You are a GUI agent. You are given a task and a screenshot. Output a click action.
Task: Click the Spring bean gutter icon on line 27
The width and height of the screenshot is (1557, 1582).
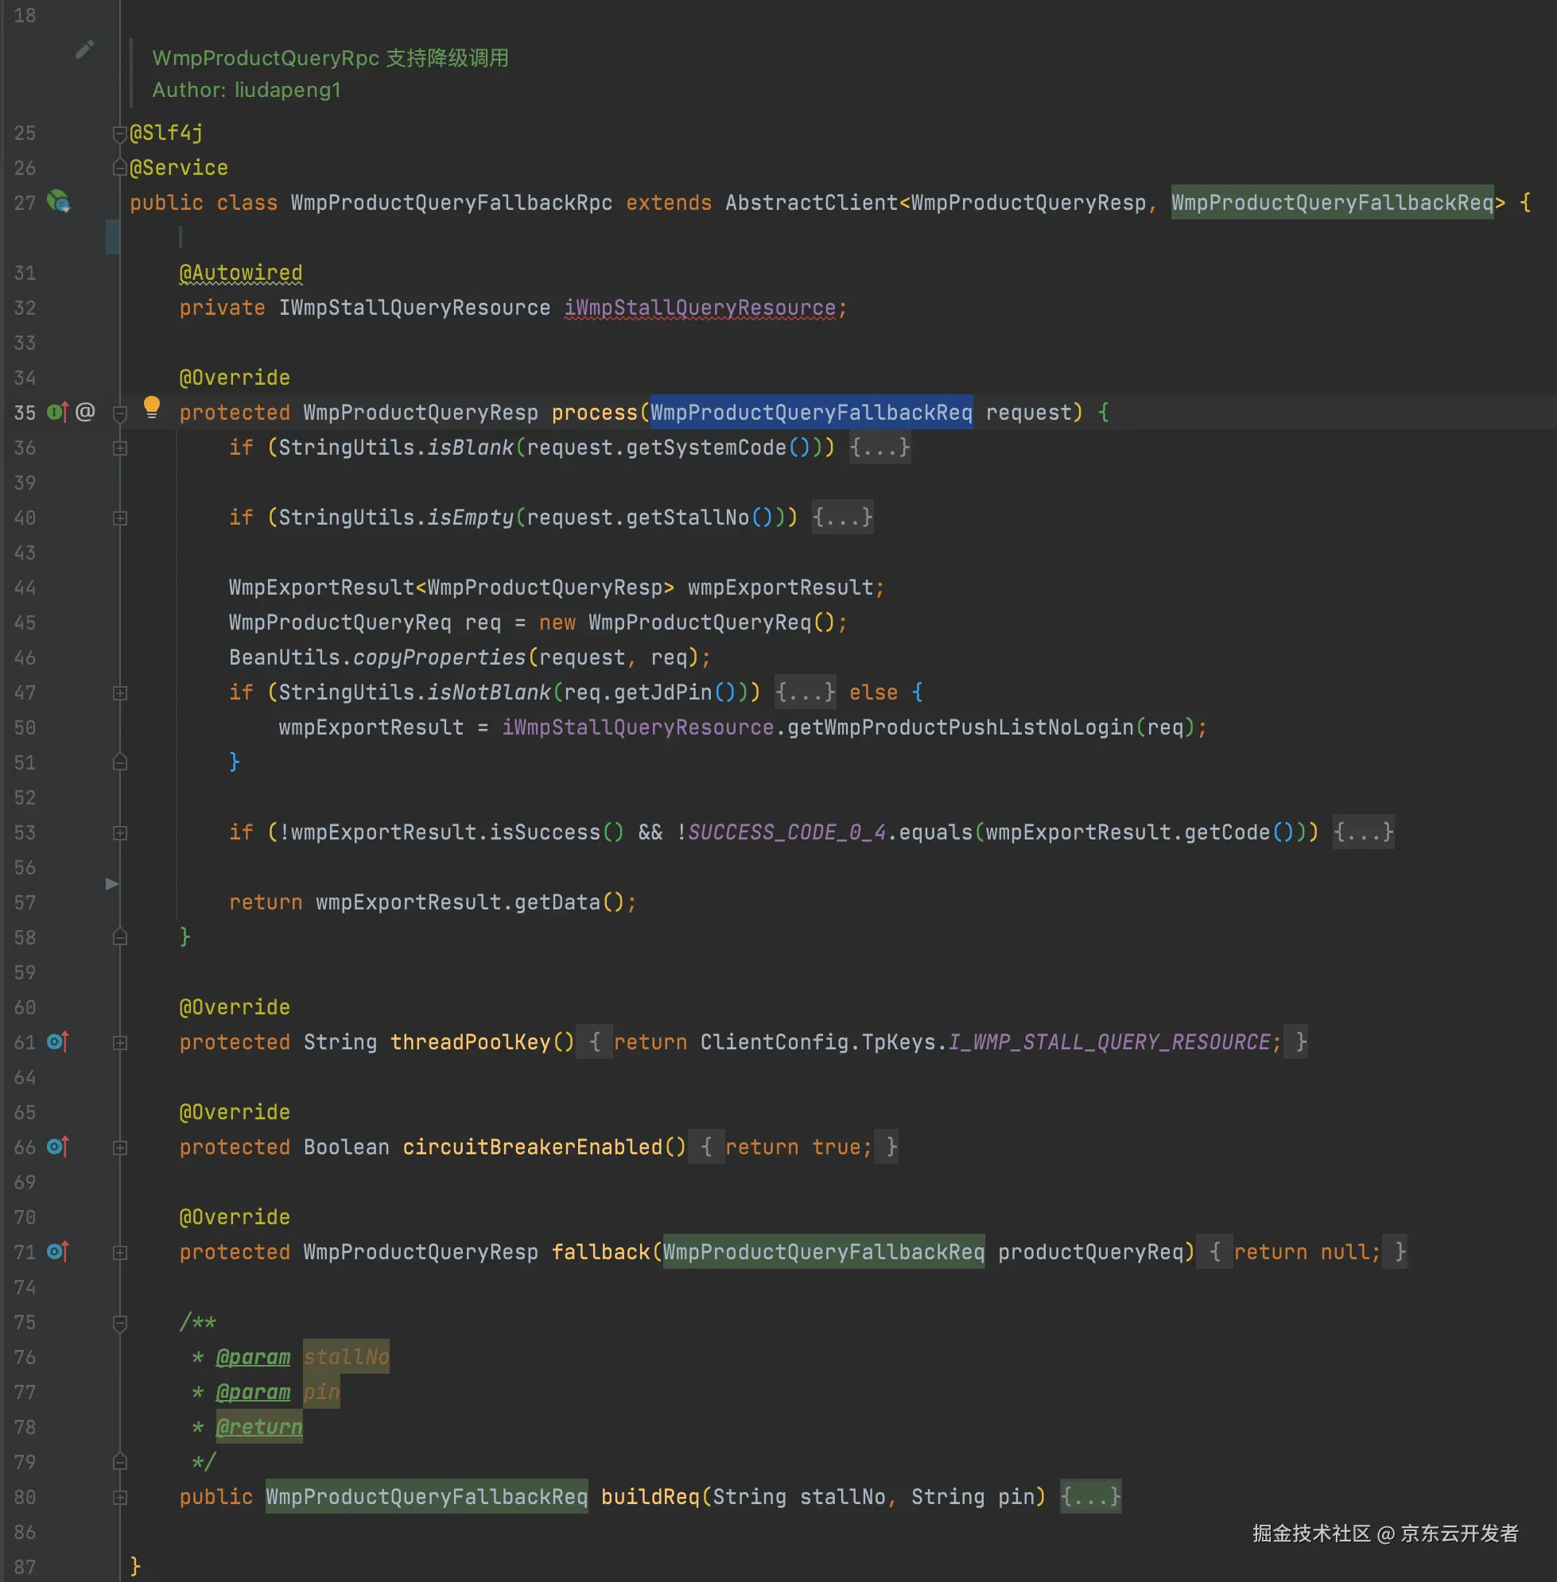[58, 201]
